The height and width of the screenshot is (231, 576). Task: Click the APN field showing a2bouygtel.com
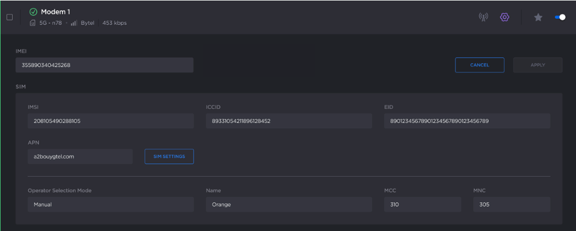point(80,156)
